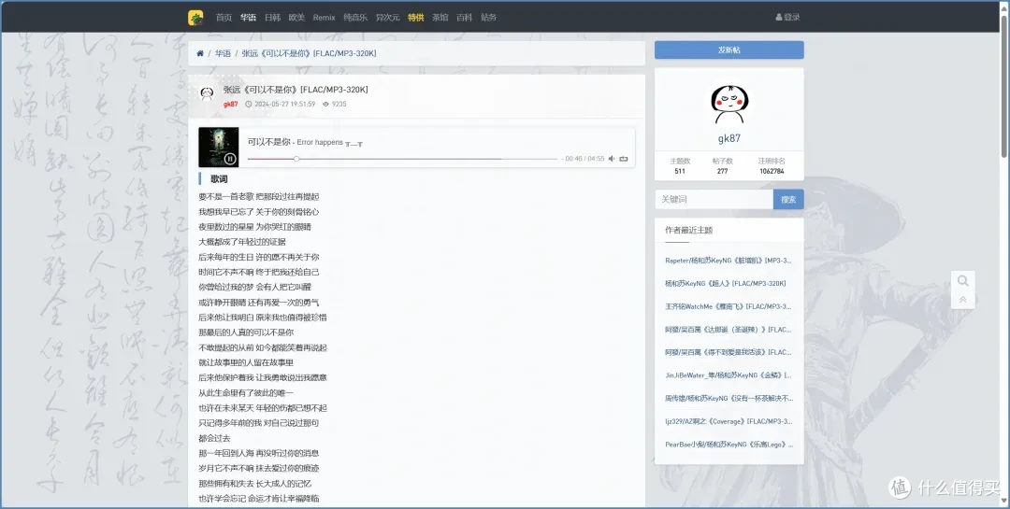Click lyric line 大概都成了年轻过的证据
This screenshot has width=1010, height=509.
coord(242,242)
